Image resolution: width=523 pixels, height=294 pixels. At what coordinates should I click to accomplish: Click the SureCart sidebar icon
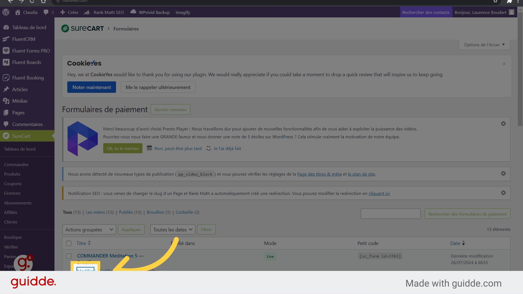(x=6, y=136)
